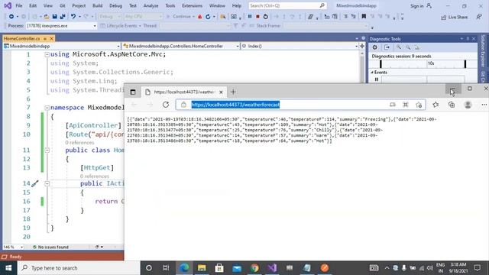This screenshot has width=489, height=275.
Task: Open the Extensions menu
Action: (x=192, y=5)
